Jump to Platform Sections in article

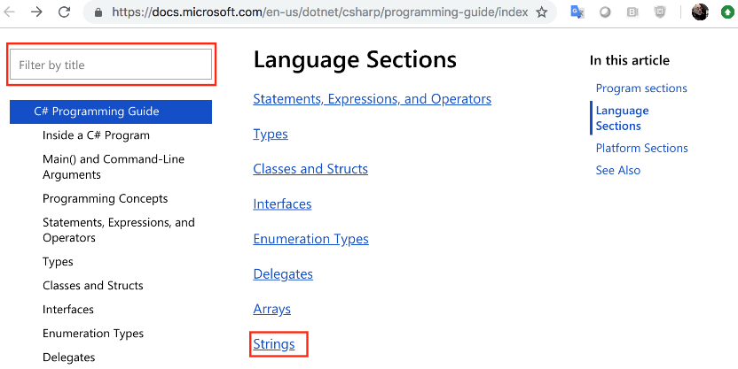641,148
